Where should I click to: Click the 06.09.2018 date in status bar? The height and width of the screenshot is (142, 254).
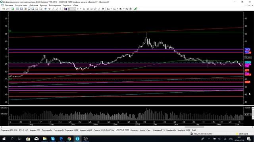tap(243, 134)
